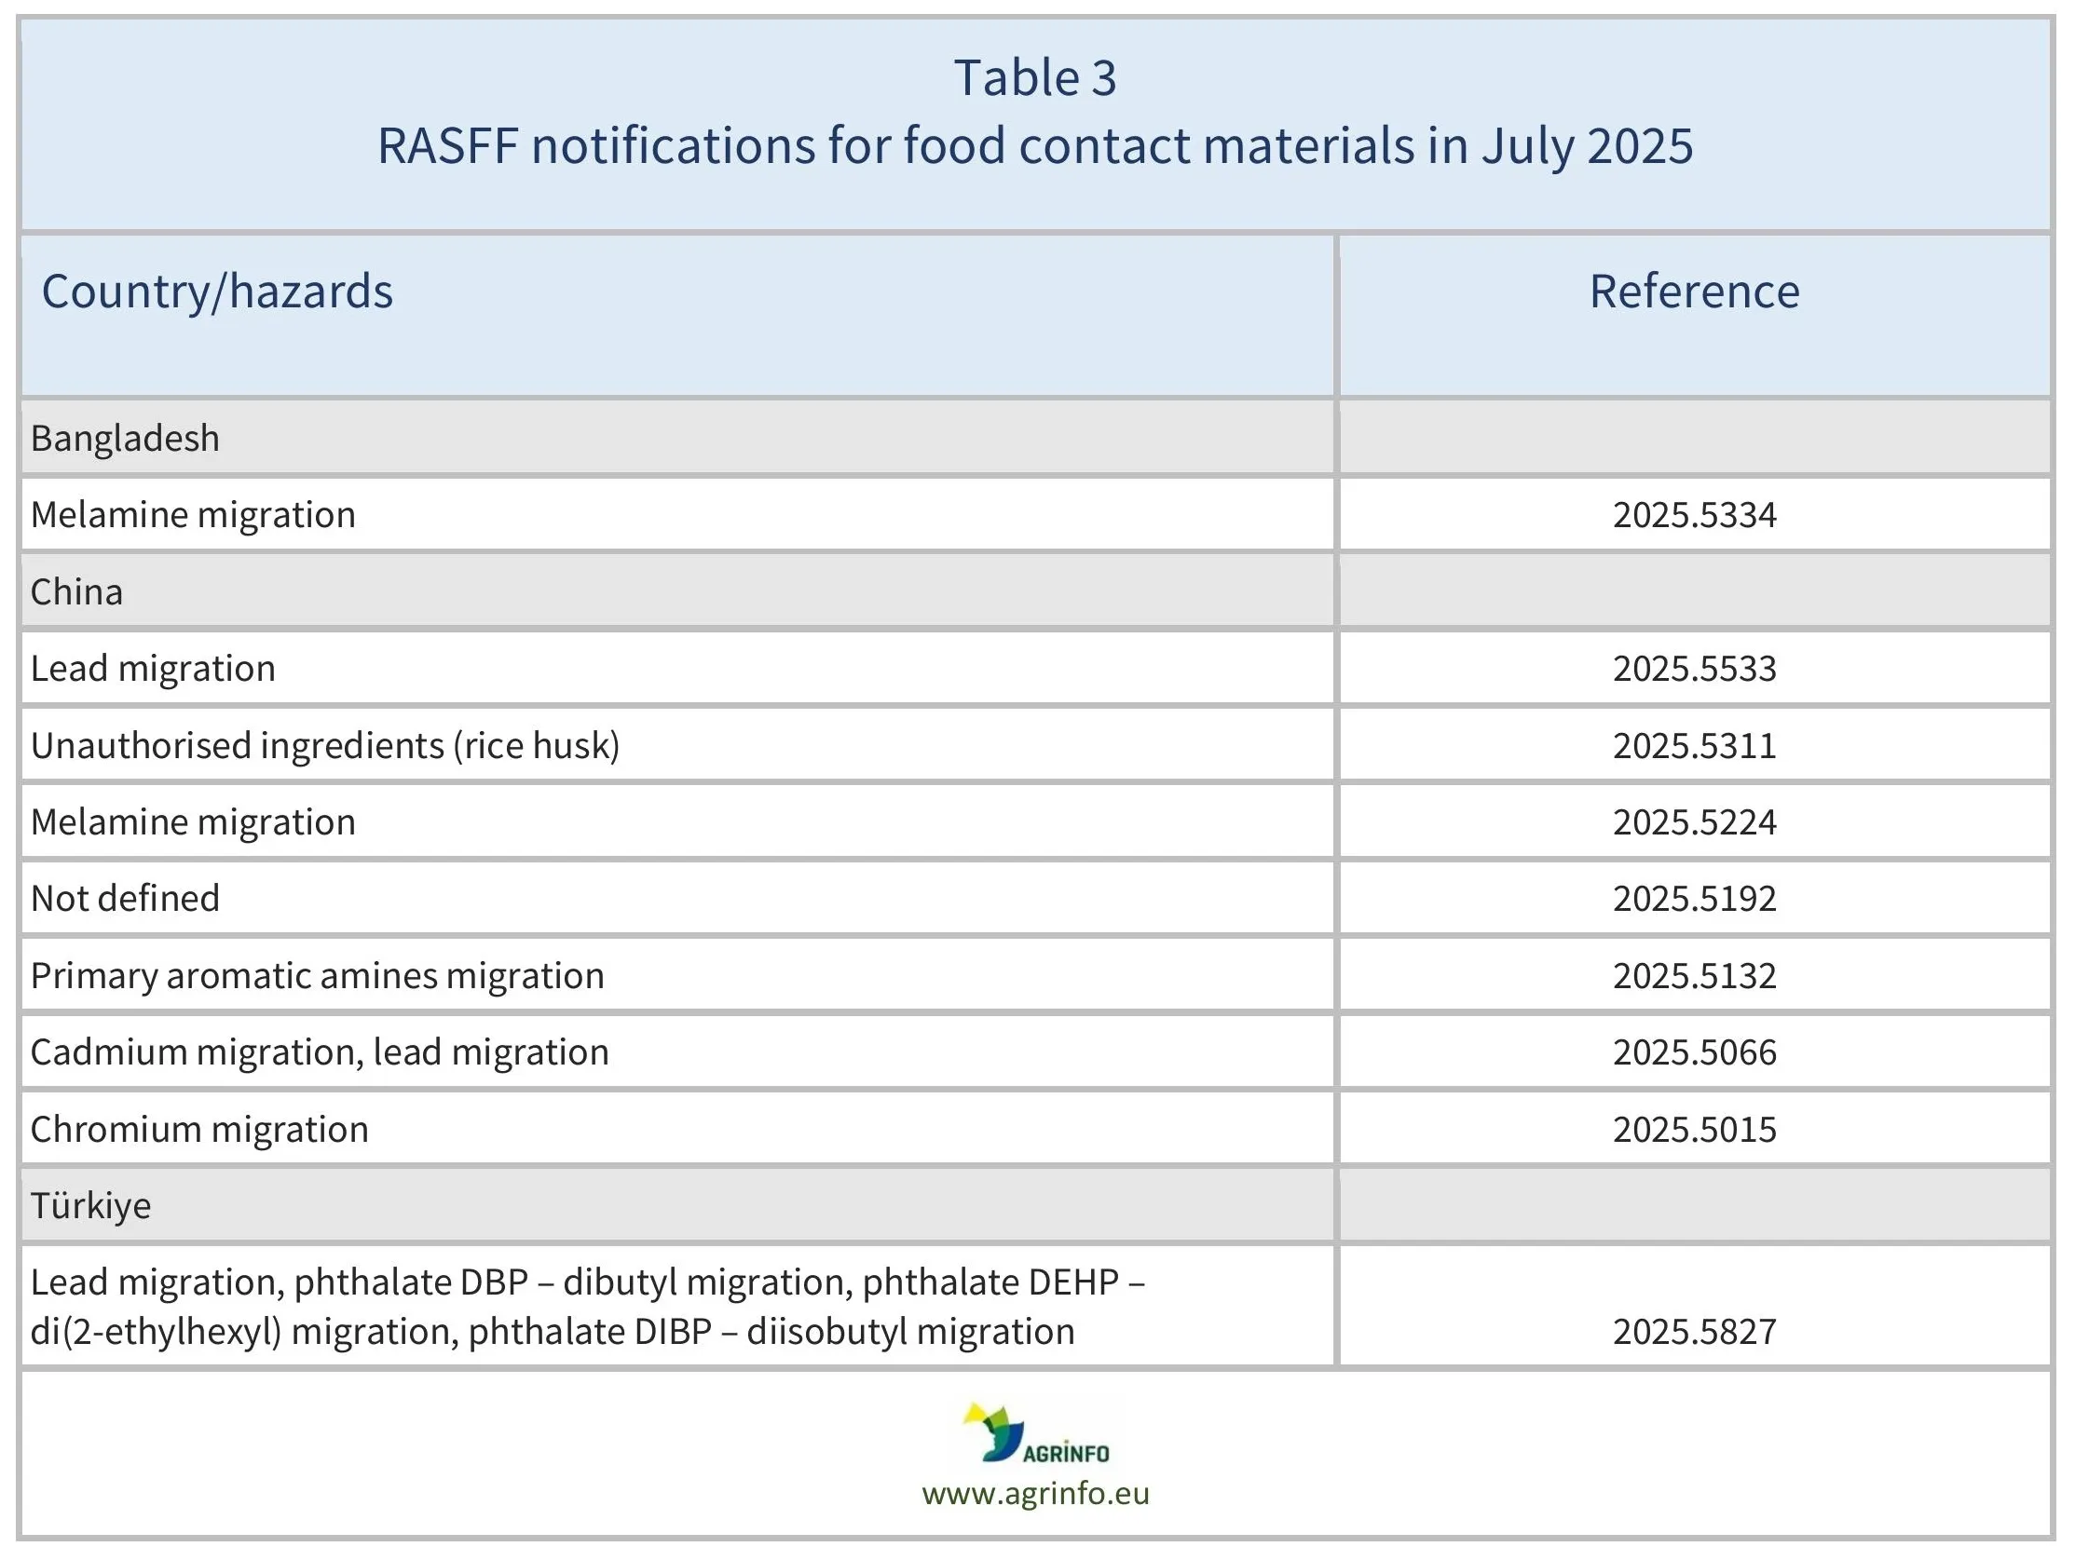
Task: Click reference number 2025.5224
Action: pos(1693,822)
